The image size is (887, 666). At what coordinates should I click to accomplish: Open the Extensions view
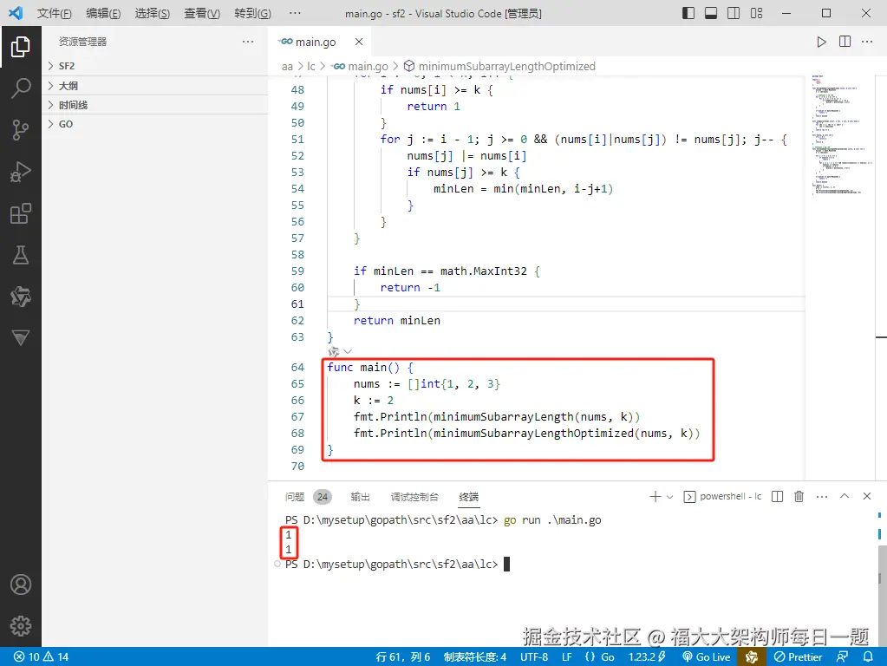point(20,213)
